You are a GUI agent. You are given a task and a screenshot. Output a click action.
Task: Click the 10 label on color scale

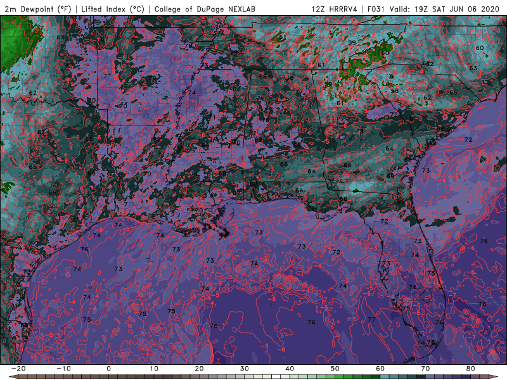(x=154, y=369)
